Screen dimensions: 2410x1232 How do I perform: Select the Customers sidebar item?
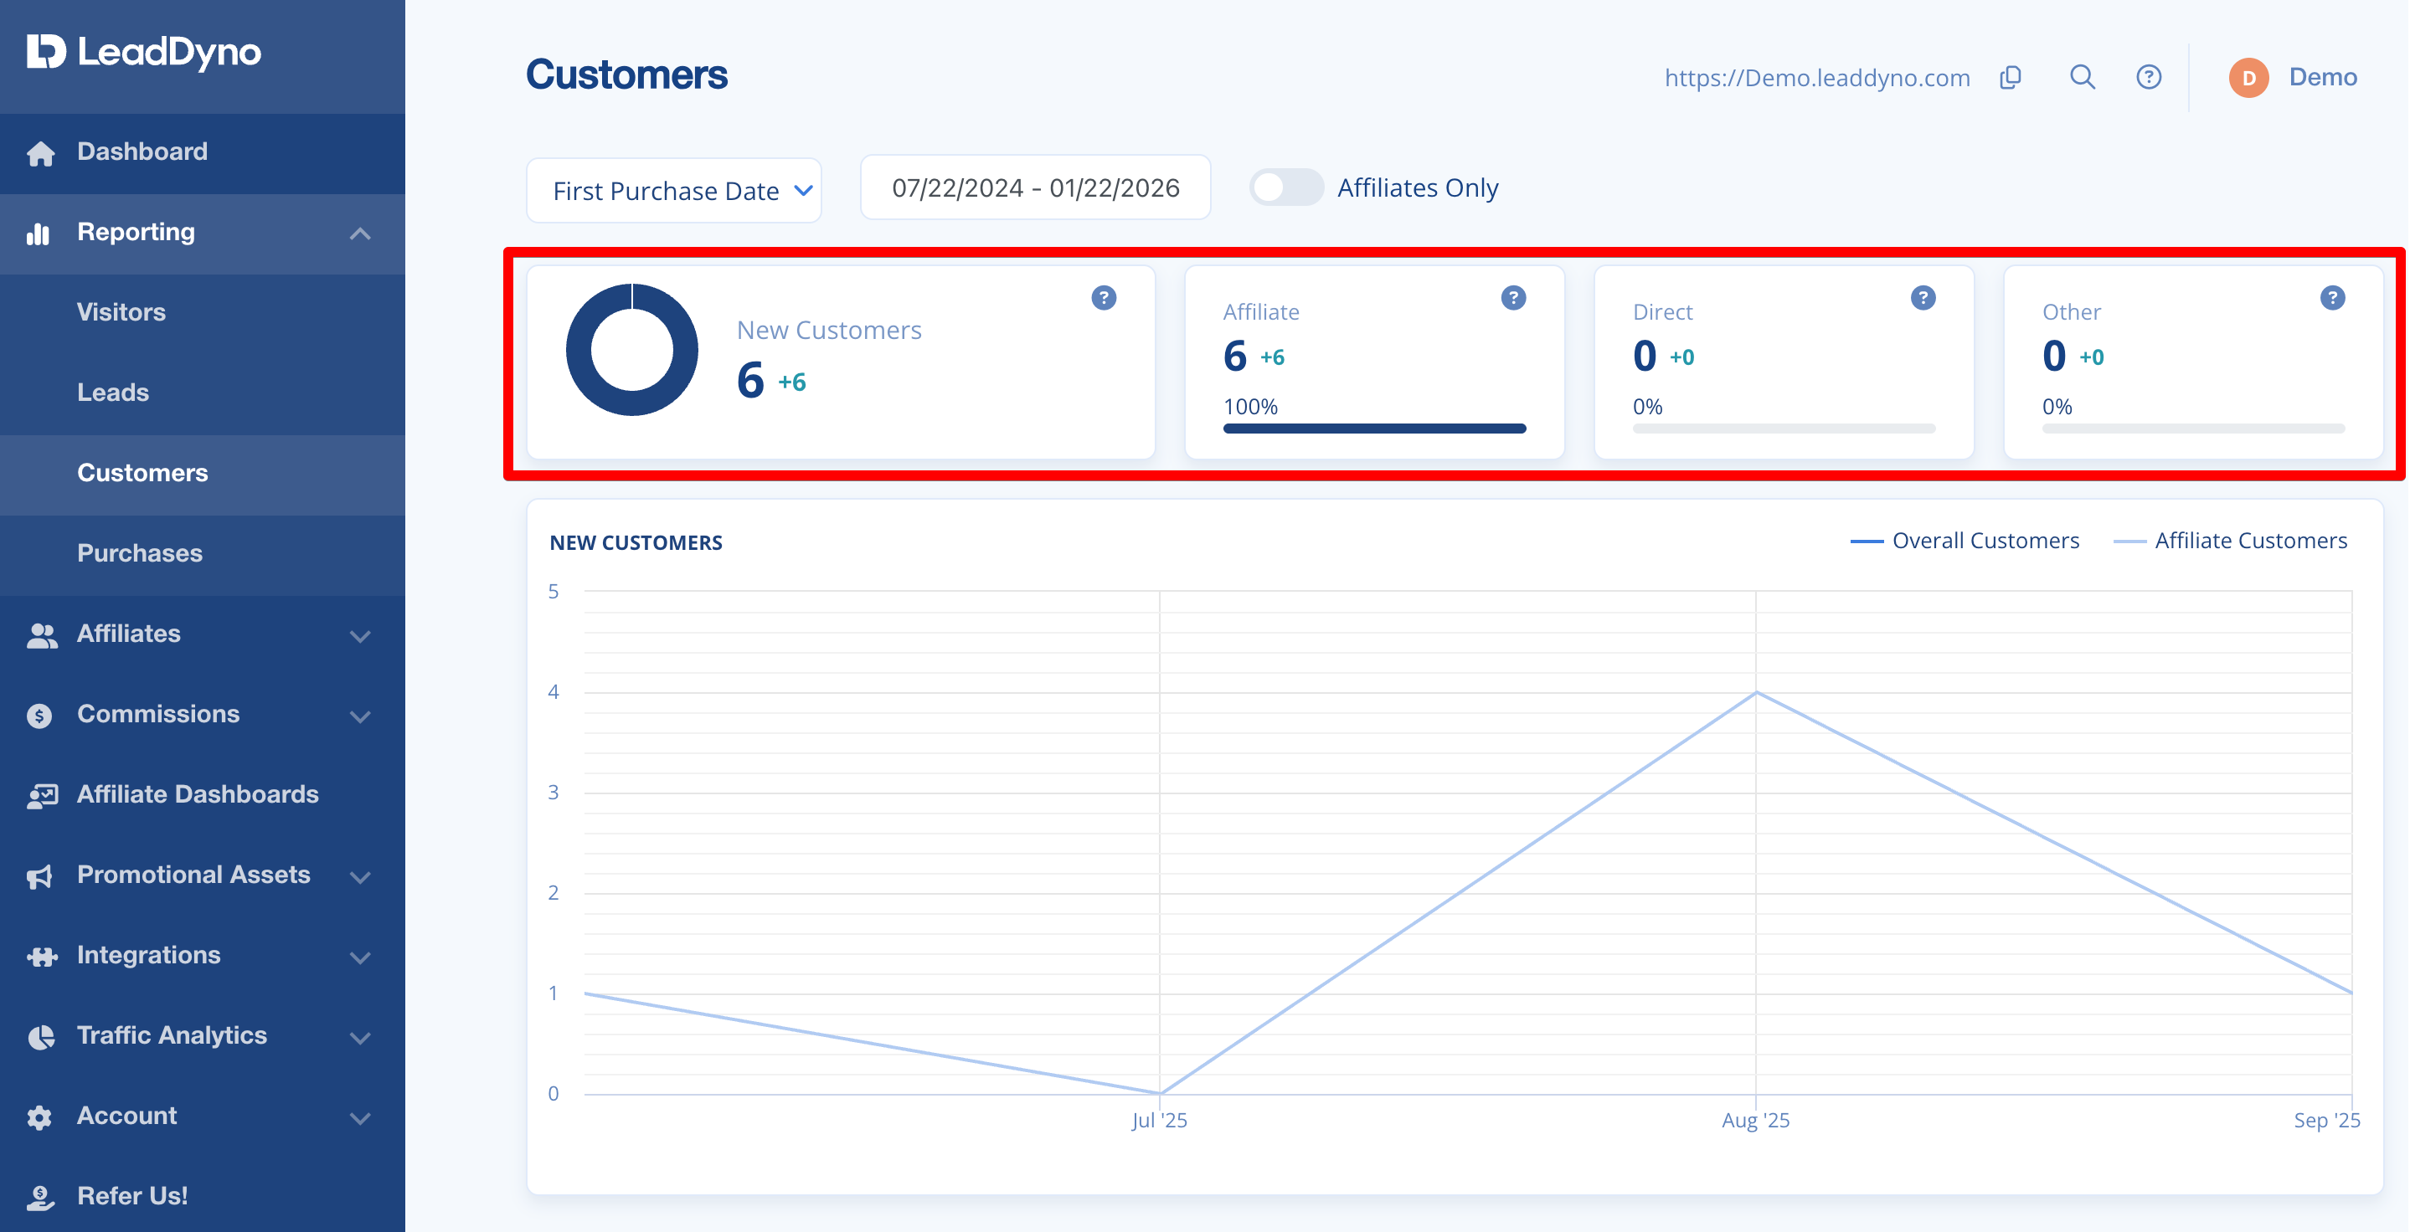[x=202, y=474]
